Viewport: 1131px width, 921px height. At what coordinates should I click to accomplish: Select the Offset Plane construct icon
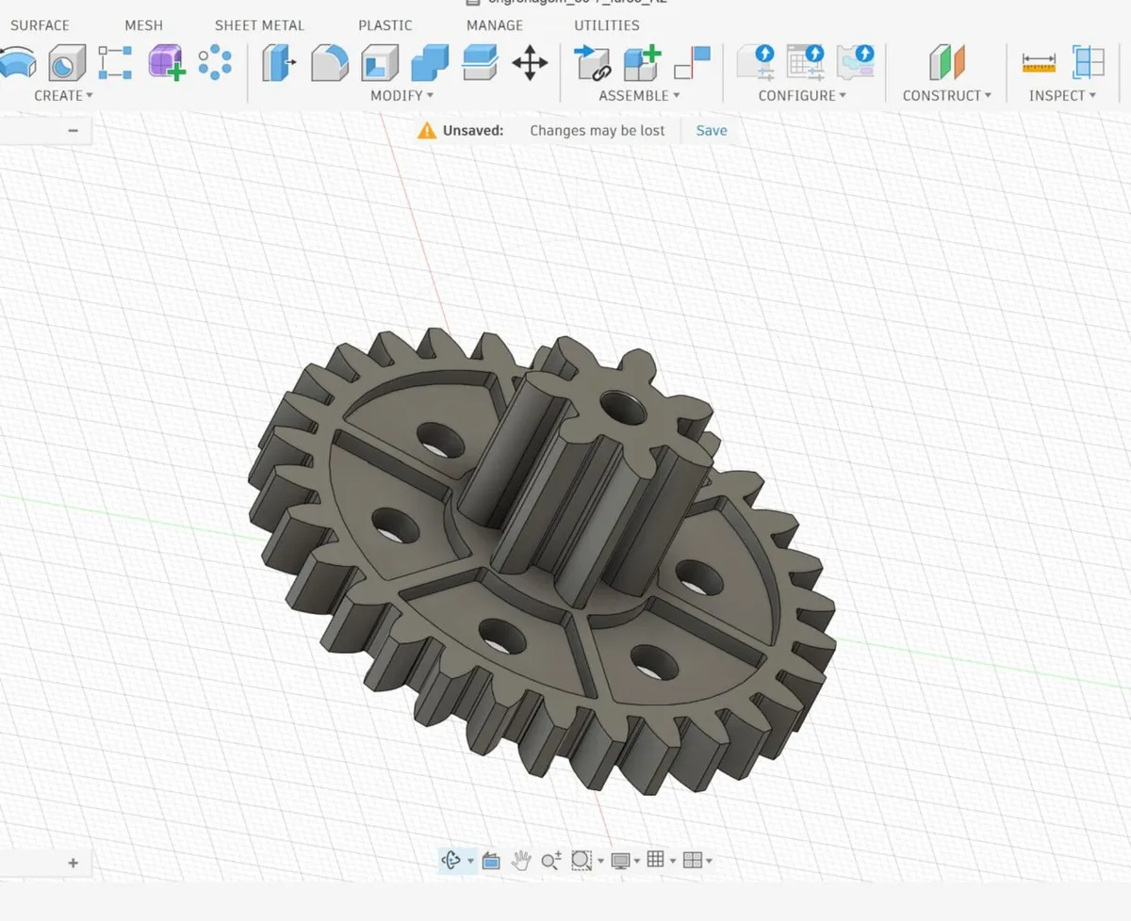pyautogui.click(x=947, y=63)
